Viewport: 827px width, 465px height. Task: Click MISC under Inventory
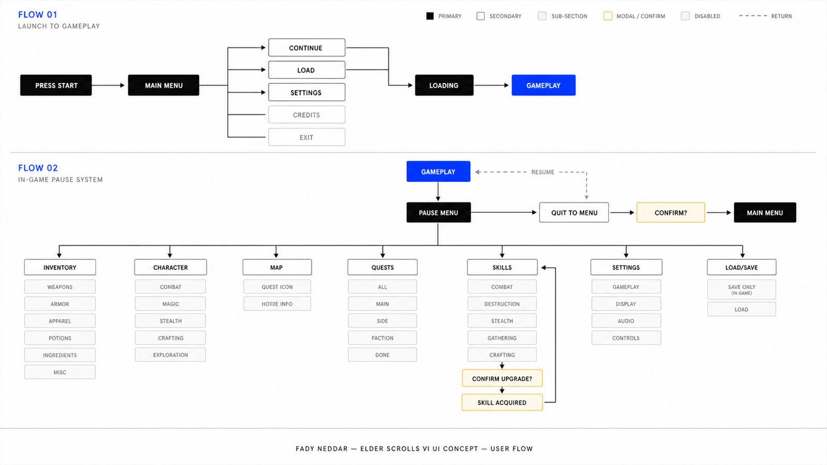[x=60, y=372]
